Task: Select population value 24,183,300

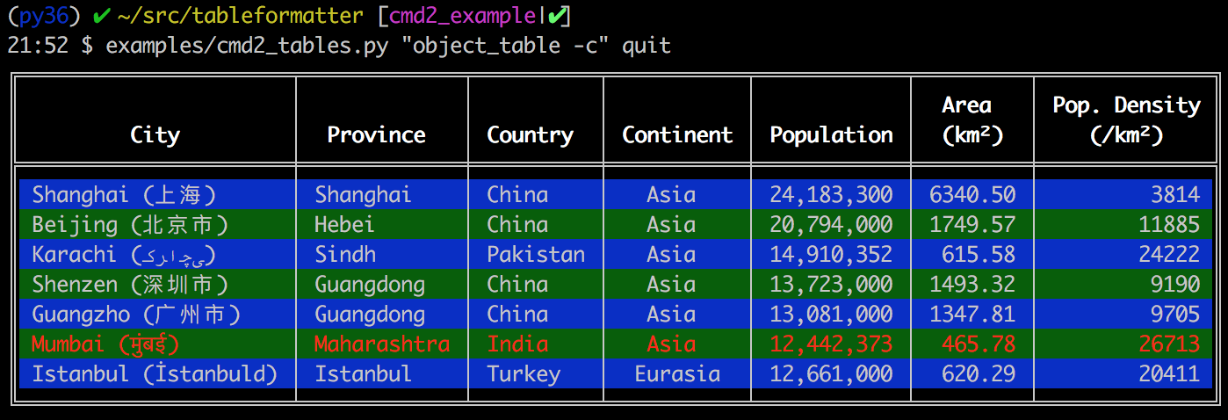Action: [831, 194]
